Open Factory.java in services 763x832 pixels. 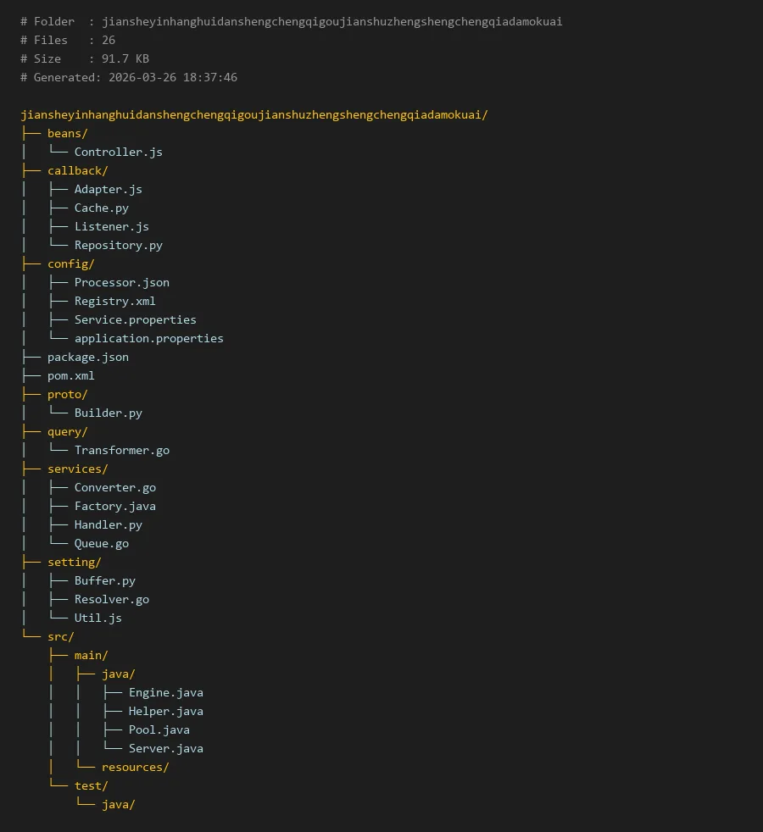point(114,506)
